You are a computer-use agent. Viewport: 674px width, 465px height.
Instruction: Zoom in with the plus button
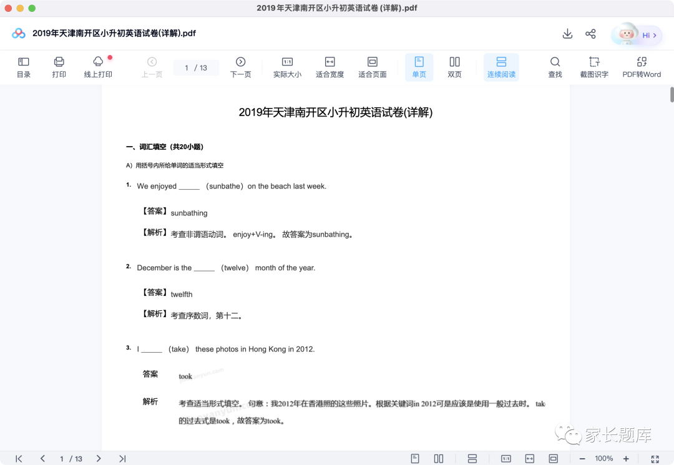627,459
